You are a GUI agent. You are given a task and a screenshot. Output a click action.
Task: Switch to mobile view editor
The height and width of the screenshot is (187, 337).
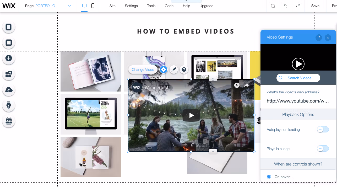tap(93, 6)
